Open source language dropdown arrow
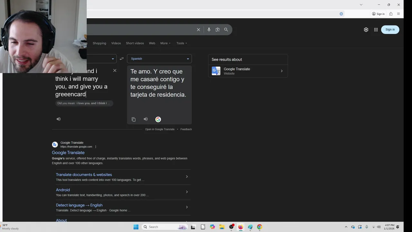Image resolution: width=412 pixels, height=232 pixels. 113,59
